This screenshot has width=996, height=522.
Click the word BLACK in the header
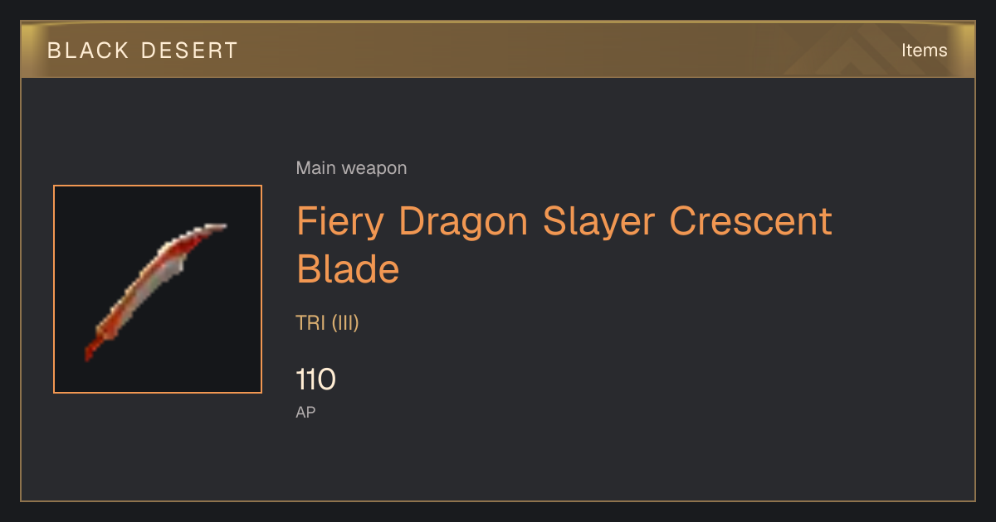pos(87,51)
